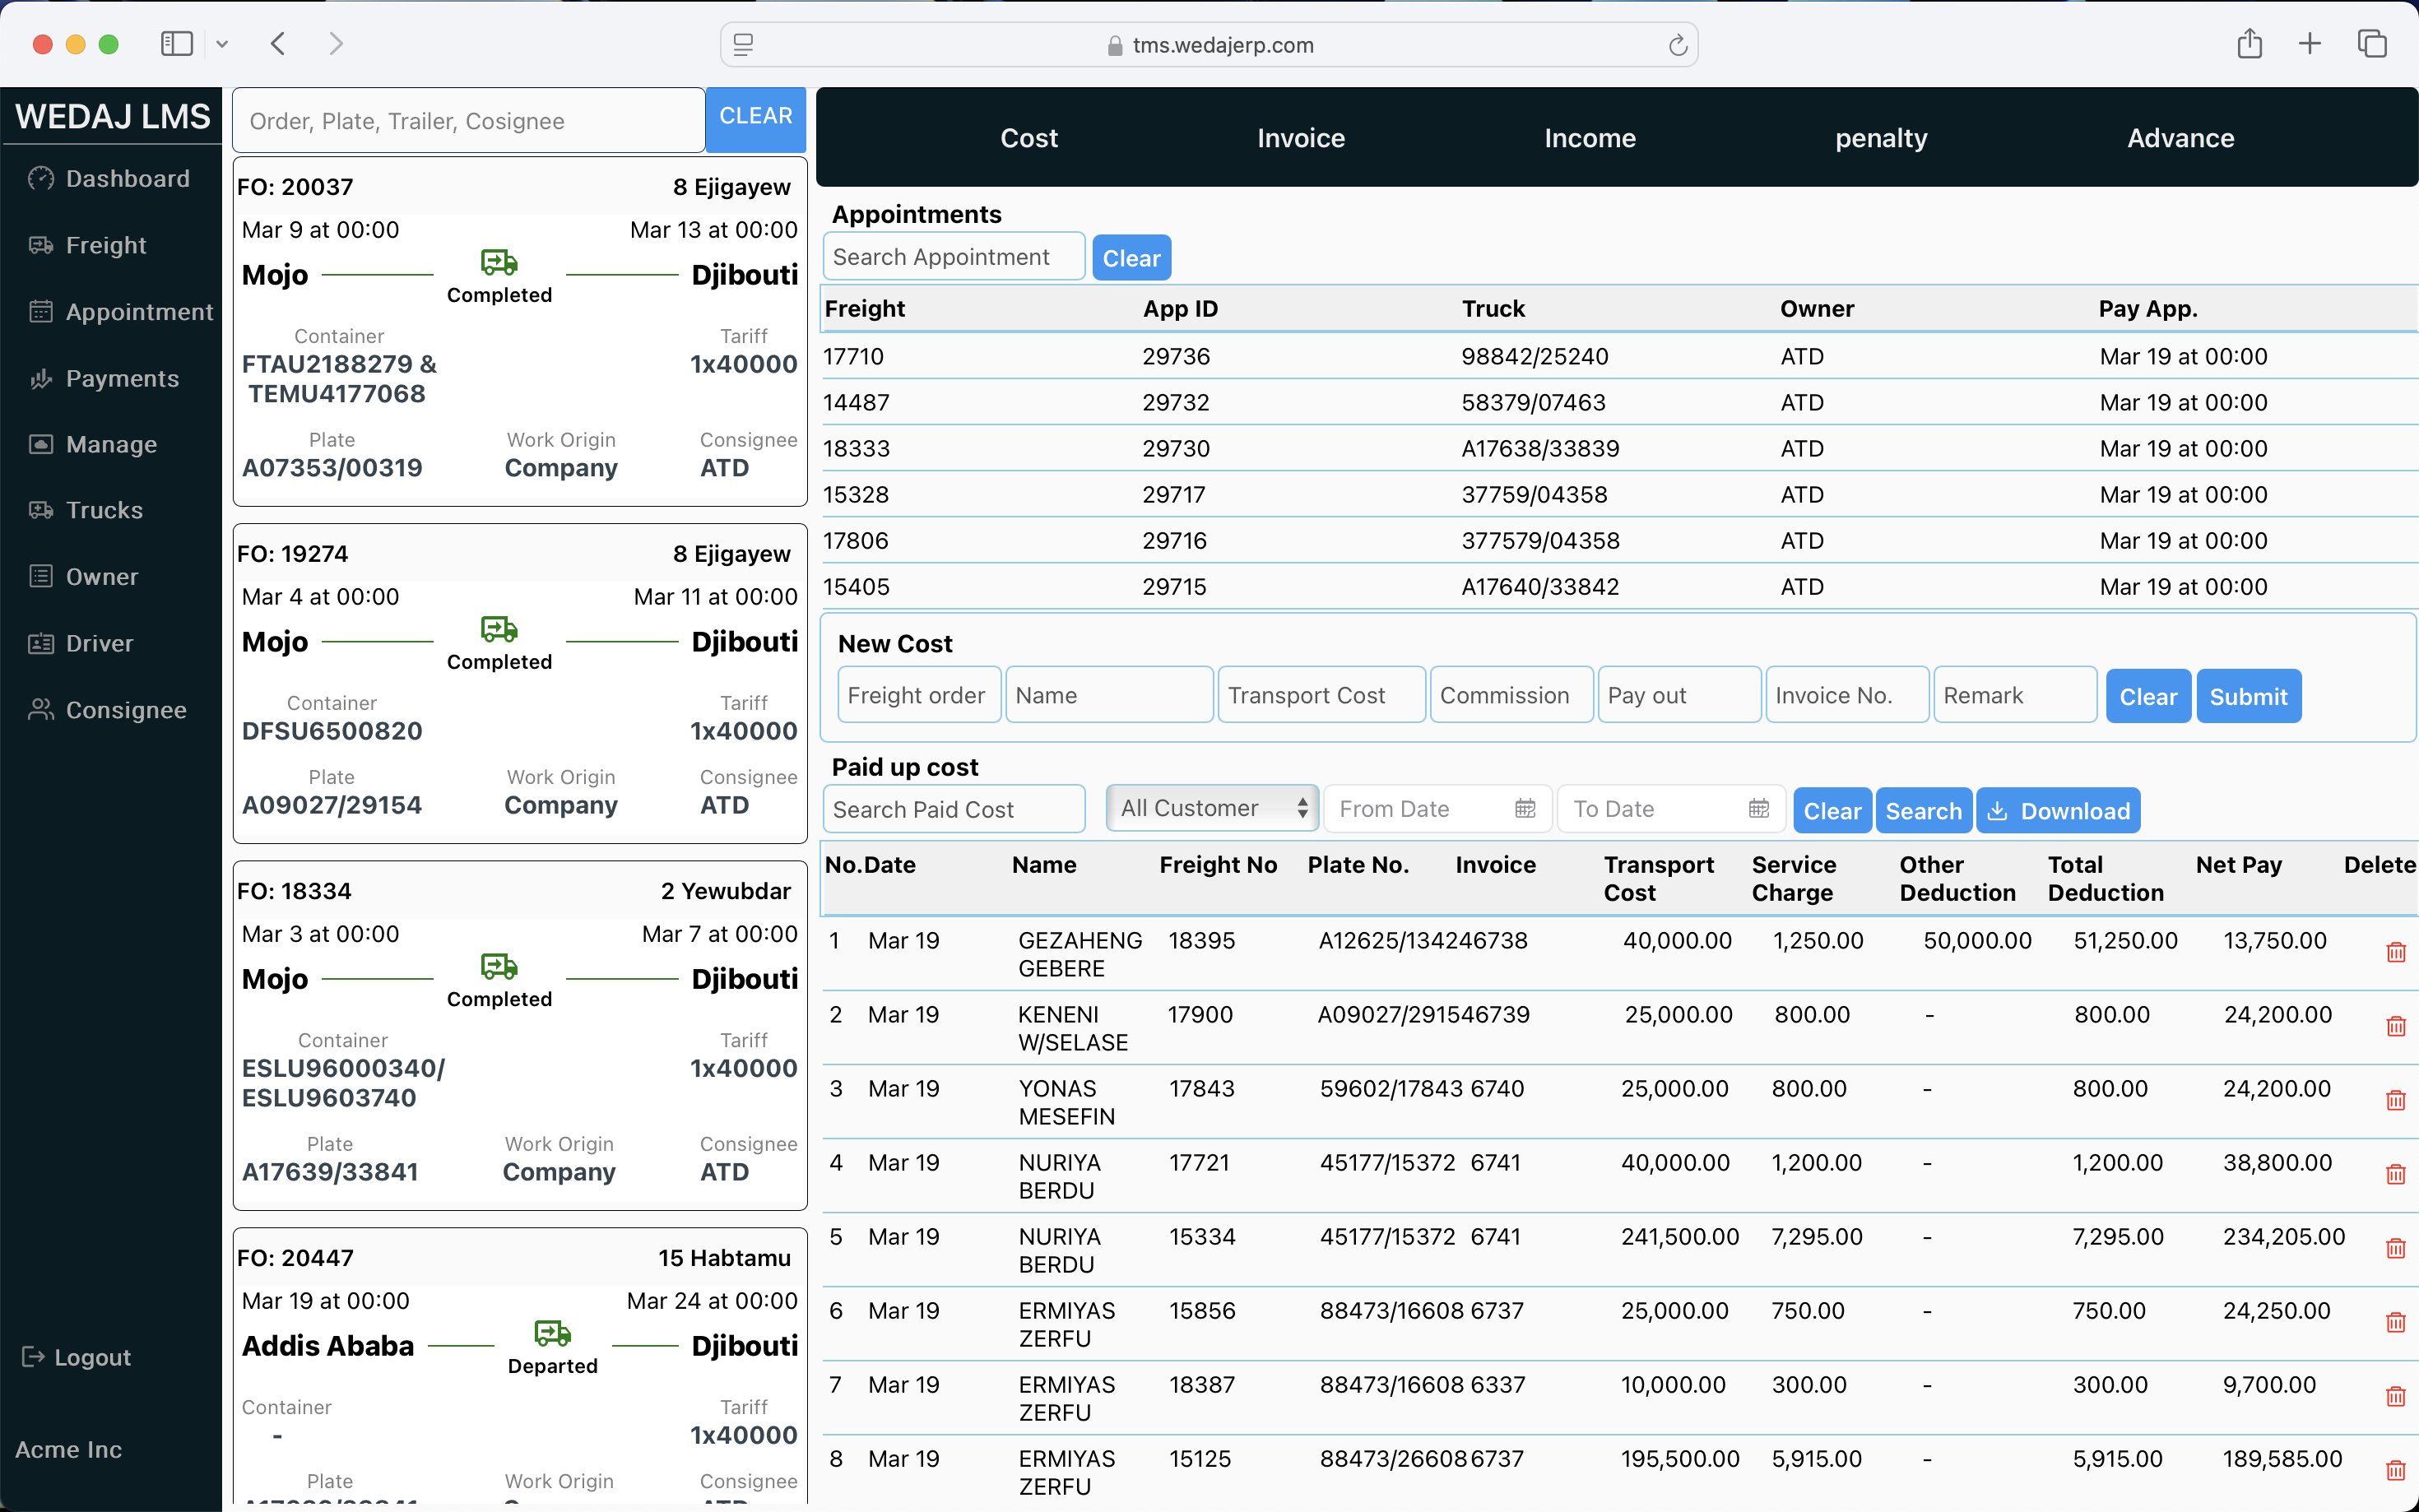Submit the New Cost form
2419x1512 pixels.
(x=2247, y=696)
